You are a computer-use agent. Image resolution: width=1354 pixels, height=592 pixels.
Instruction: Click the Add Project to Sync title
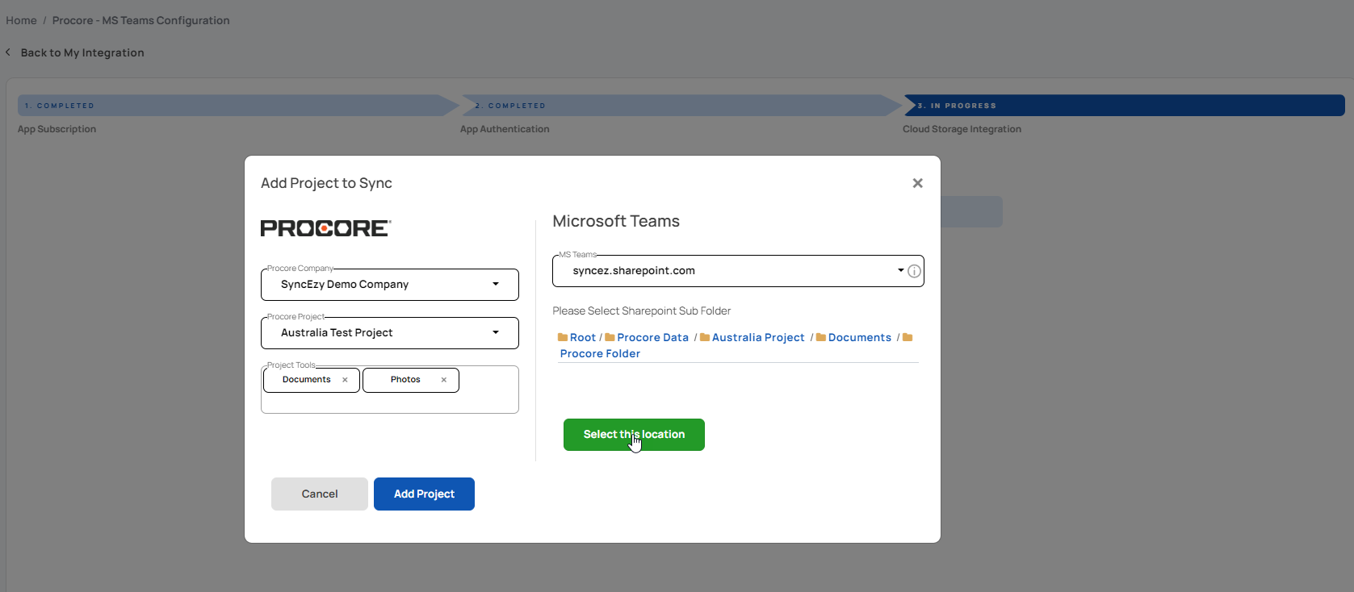[x=326, y=183]
